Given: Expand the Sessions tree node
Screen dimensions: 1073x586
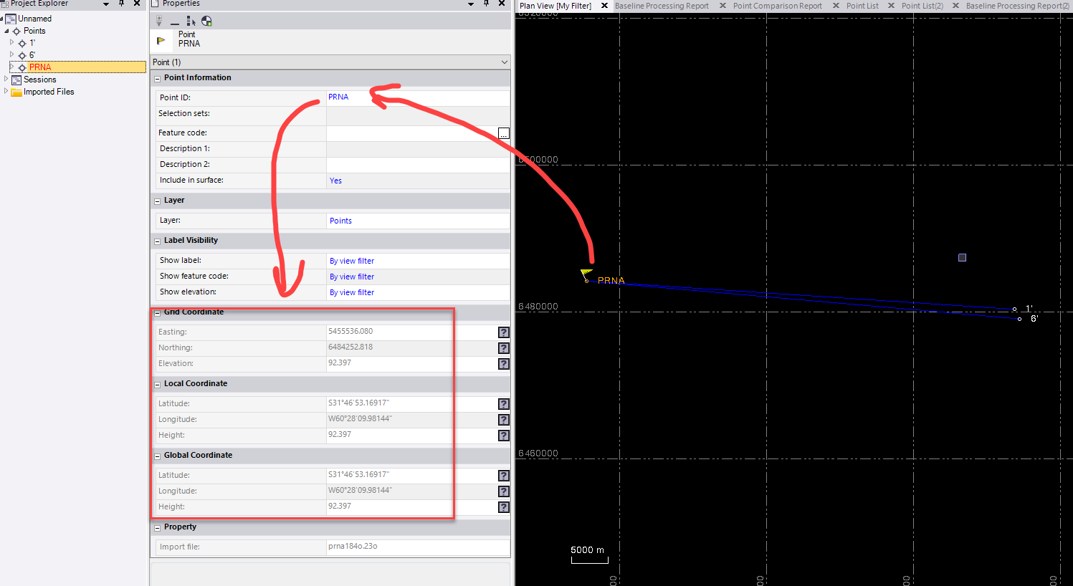Looking at the screenshot, I should (6, 80).
